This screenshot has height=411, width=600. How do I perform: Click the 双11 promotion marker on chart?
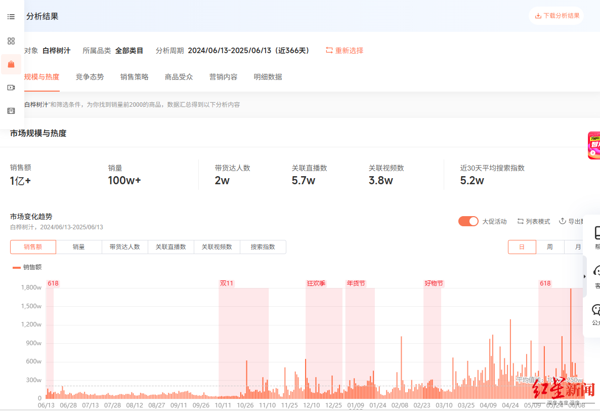(227, 283)
